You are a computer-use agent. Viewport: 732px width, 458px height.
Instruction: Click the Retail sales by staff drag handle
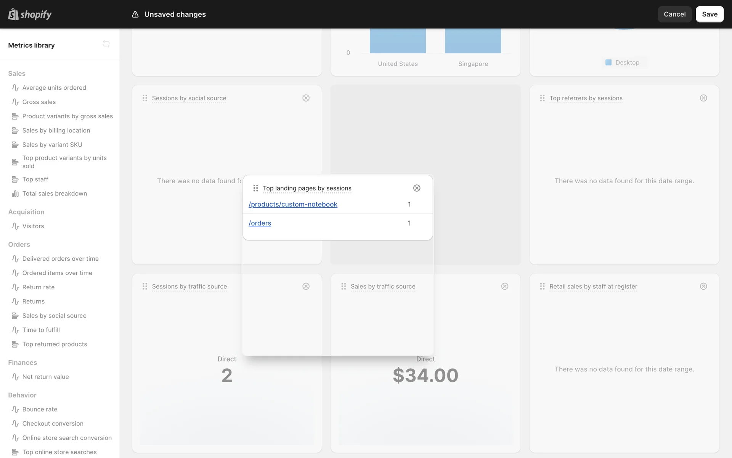pyautogui.click(x=542, y=286)
